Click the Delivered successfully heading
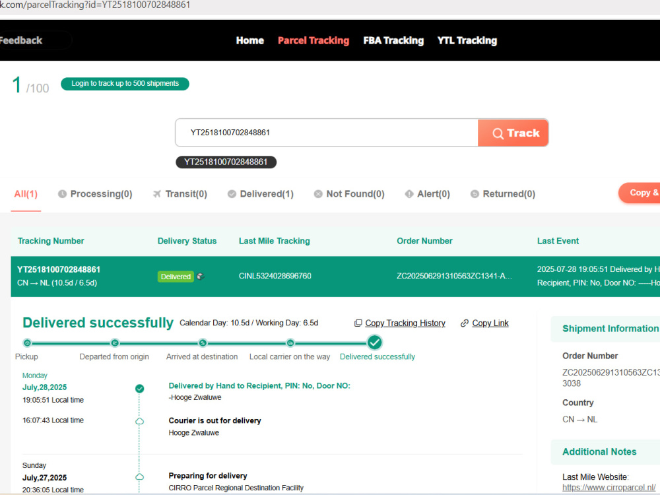 [x=98, y=323]
